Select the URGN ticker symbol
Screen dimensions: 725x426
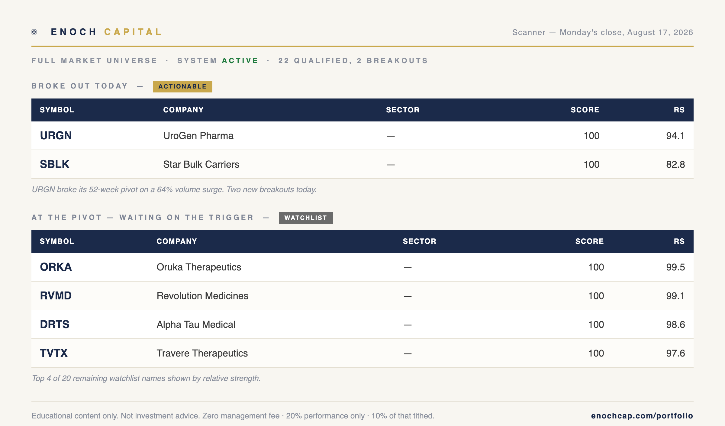[56, 136]
